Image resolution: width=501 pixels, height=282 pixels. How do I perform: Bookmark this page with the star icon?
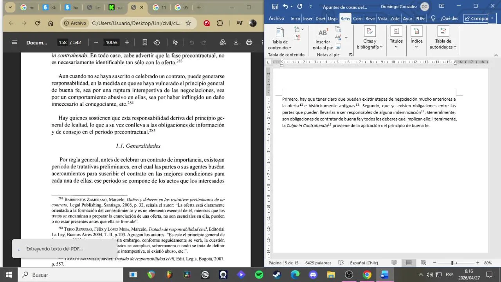coord(188,23)
